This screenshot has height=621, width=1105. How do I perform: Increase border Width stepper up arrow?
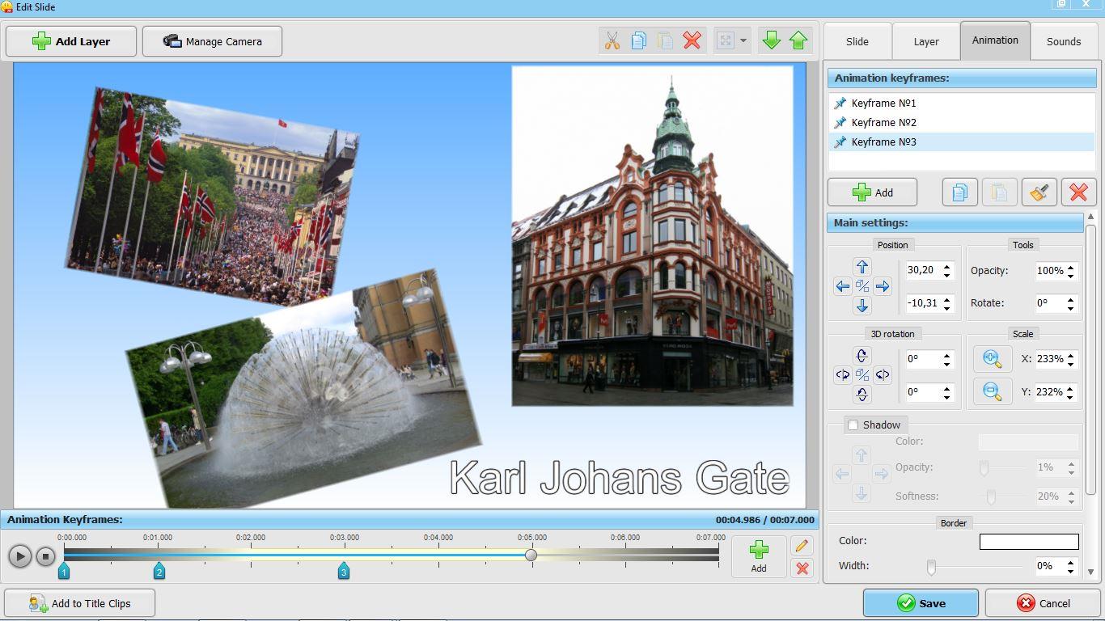(x=1071, y=562)
